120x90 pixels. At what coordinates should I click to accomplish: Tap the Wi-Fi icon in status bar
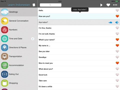point(5,1)
